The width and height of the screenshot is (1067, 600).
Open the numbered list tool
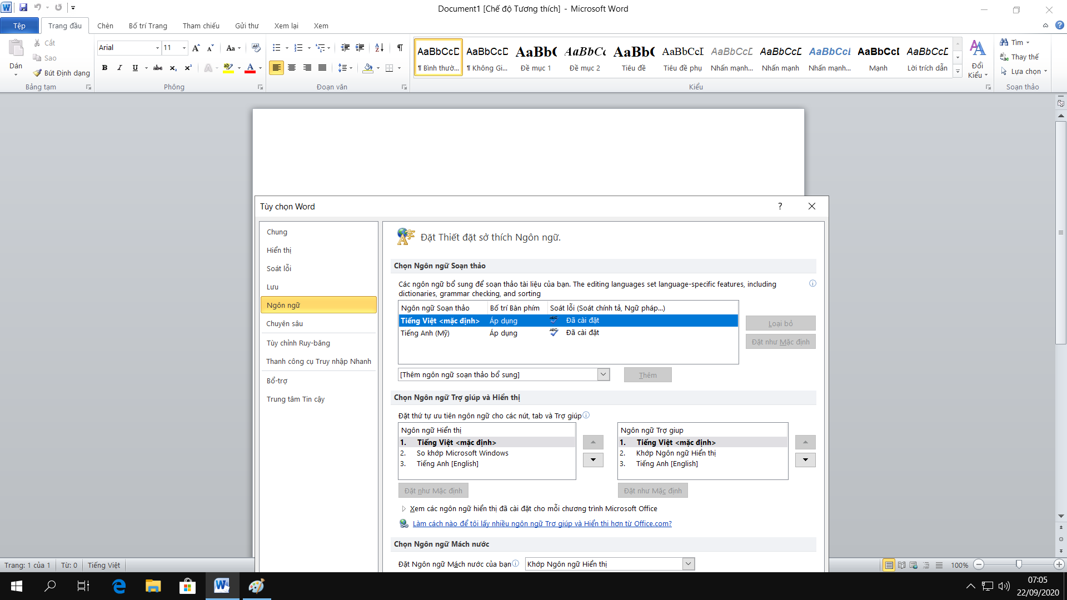[x=298, y=48]
